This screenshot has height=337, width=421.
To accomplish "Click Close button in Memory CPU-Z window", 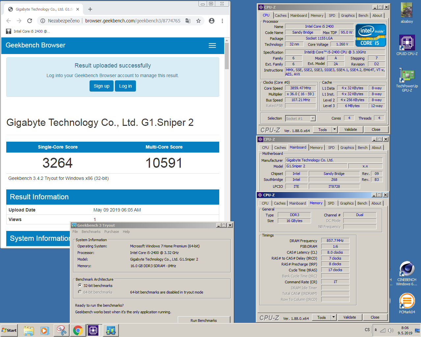I will 375,317.
